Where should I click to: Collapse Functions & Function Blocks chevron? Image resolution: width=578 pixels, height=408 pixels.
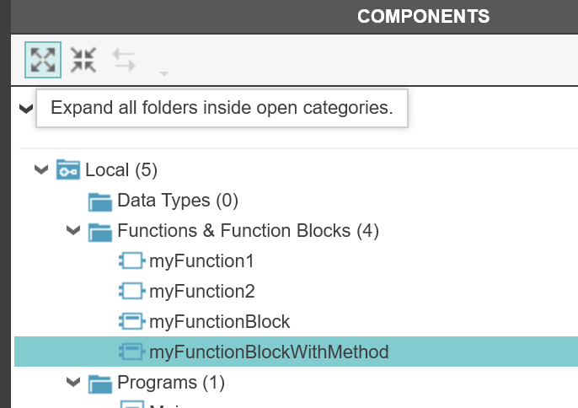[x=73, y=231]
